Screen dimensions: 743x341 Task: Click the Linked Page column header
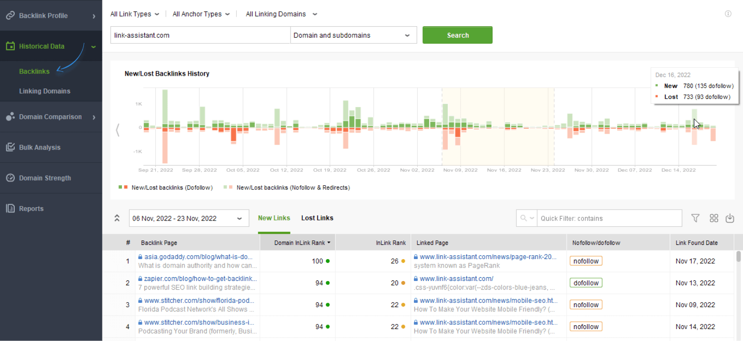coord(489,243)
